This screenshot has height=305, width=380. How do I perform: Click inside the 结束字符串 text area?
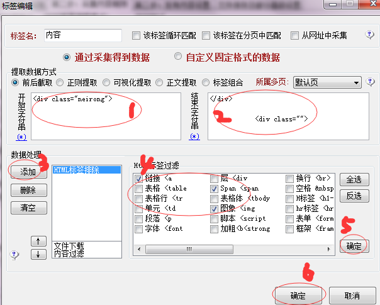coord(288,116)
